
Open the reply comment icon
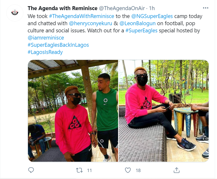click(x=31, y=170)
